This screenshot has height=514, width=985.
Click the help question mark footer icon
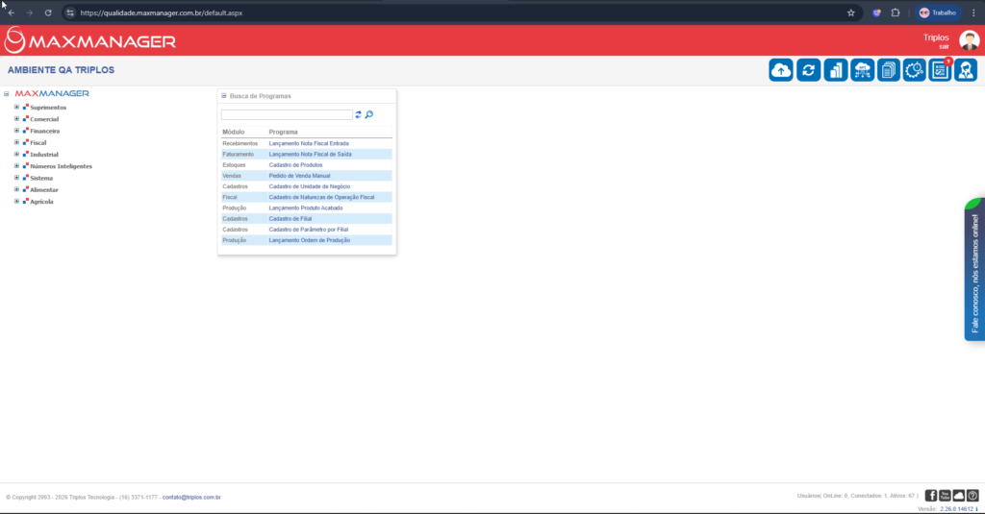pyautogui.click(x=972, y=495)
